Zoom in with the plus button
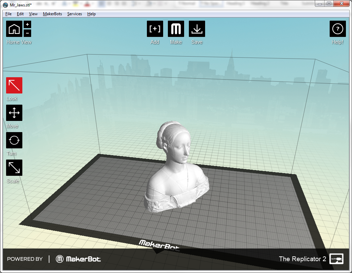The image size is (352, 273). 28,25
